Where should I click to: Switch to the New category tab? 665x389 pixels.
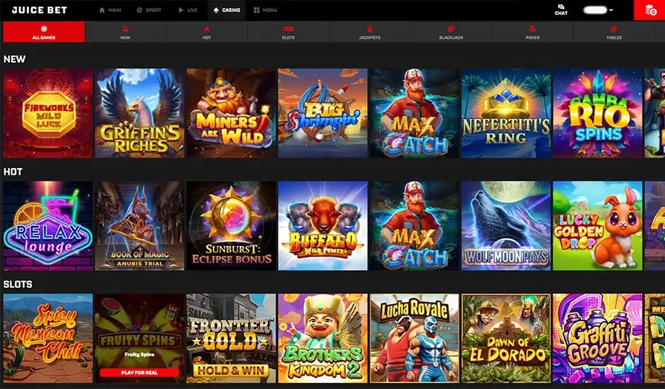[x=125, y=32]
